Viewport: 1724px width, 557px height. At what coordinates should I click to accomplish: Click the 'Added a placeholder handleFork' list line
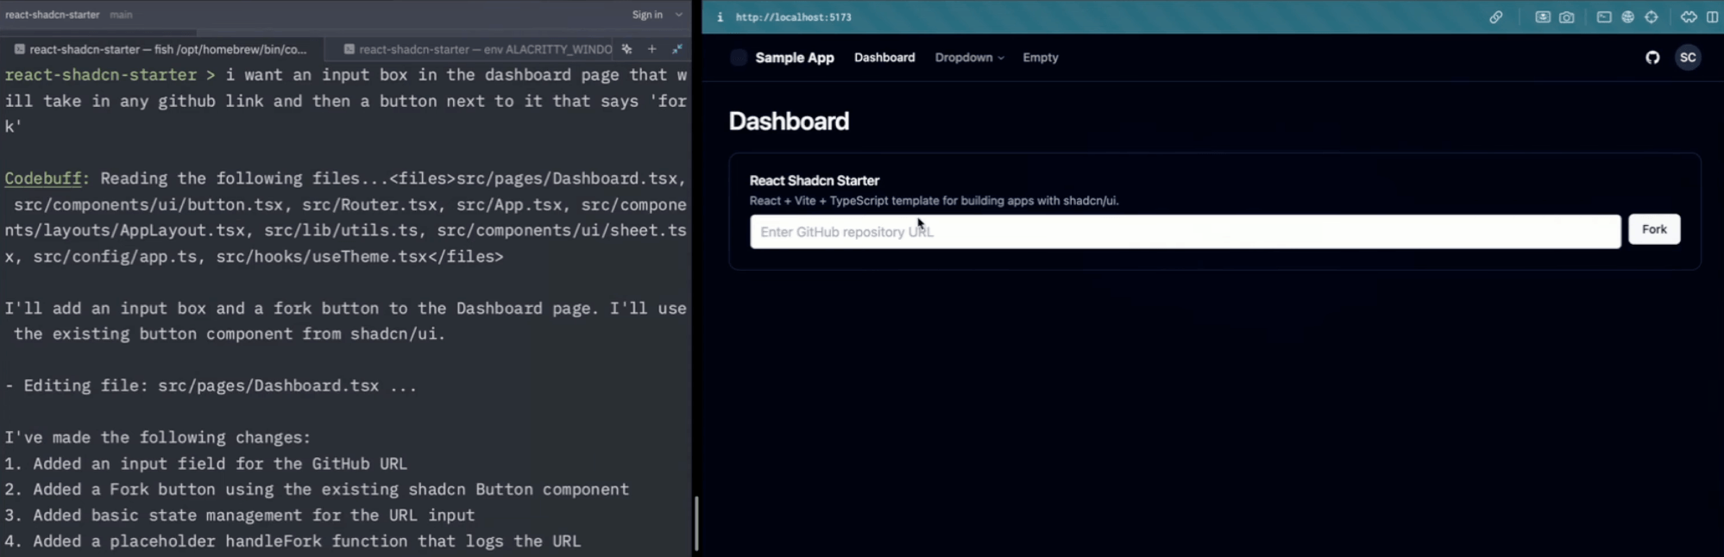(x=293, y=541)
